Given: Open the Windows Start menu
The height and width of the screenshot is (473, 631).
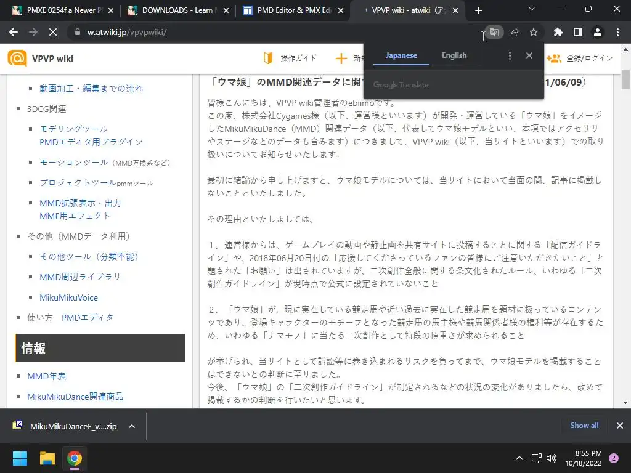Looking at the screenshot, I should 20,458.
